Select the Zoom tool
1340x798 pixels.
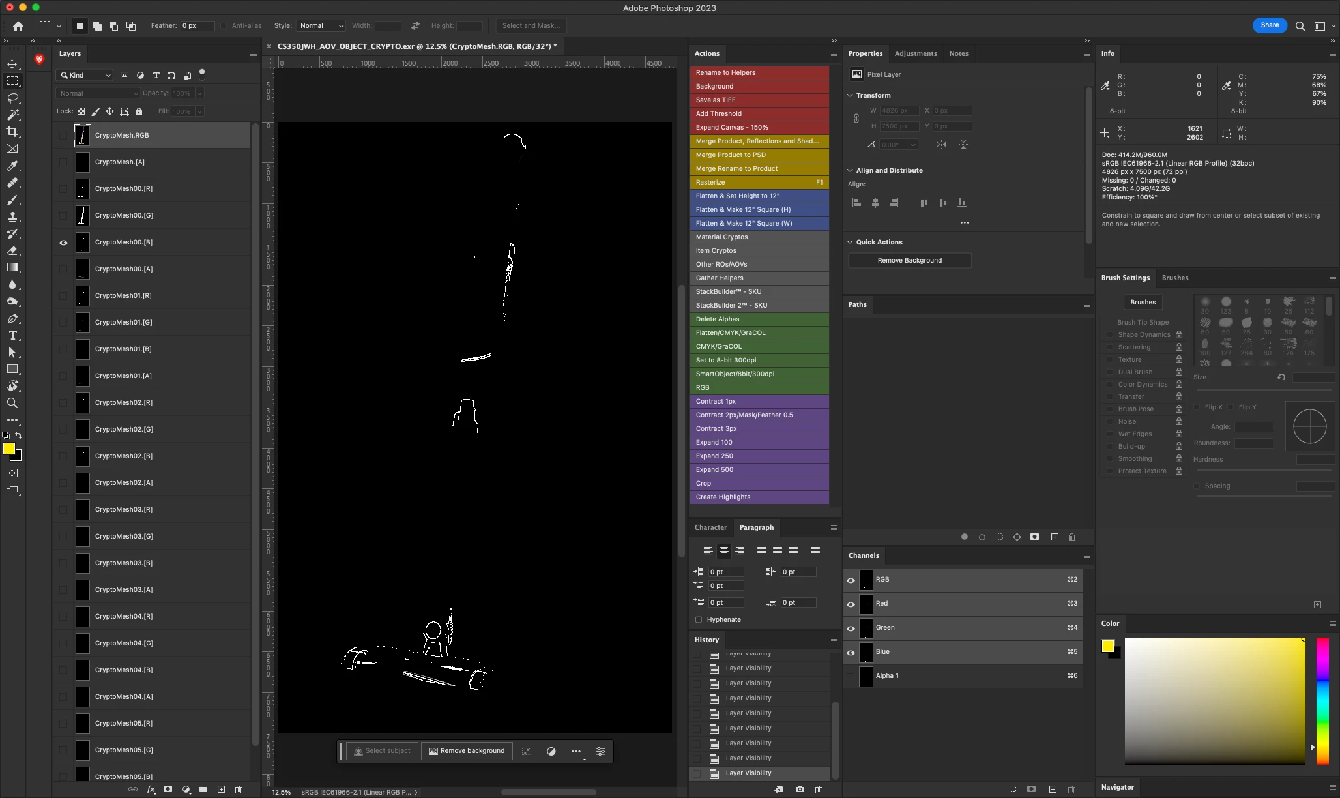tap(12, 403)
